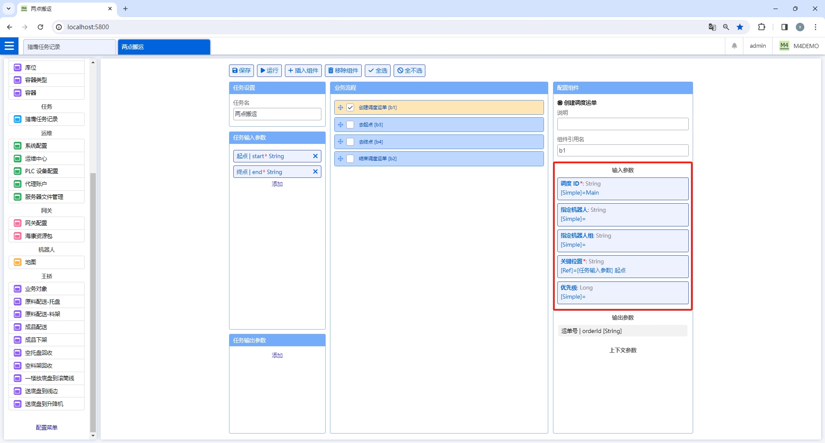Click 配置菜单 link in sidebar
The image size is (825, 443).
click(46, 428)
